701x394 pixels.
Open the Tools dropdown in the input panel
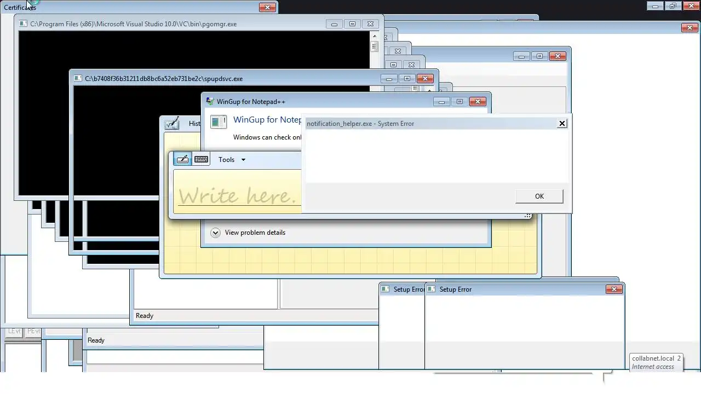[x=232, y=160]
